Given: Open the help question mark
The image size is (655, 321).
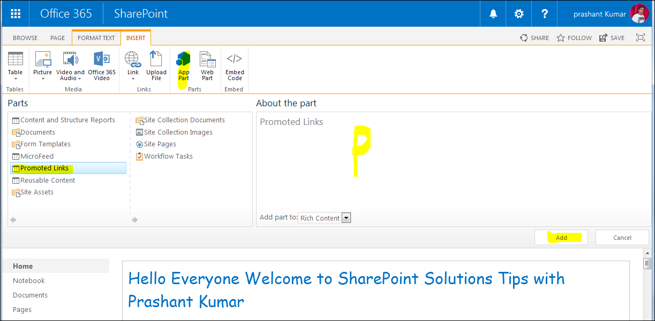Looking at the screenshot, I should tap(545, 14).
